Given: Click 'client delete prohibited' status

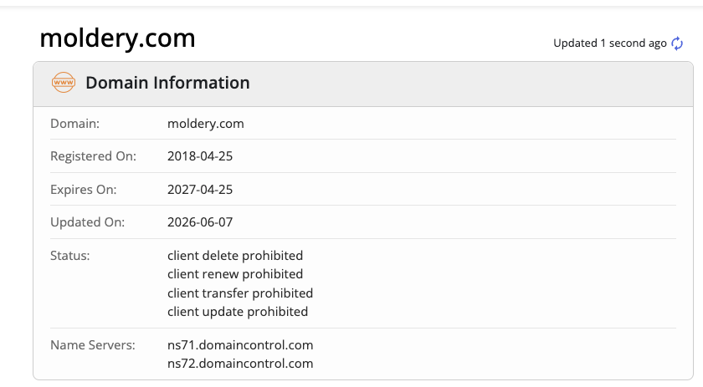Looking at the screenshot, I should [x=235, y=255].
